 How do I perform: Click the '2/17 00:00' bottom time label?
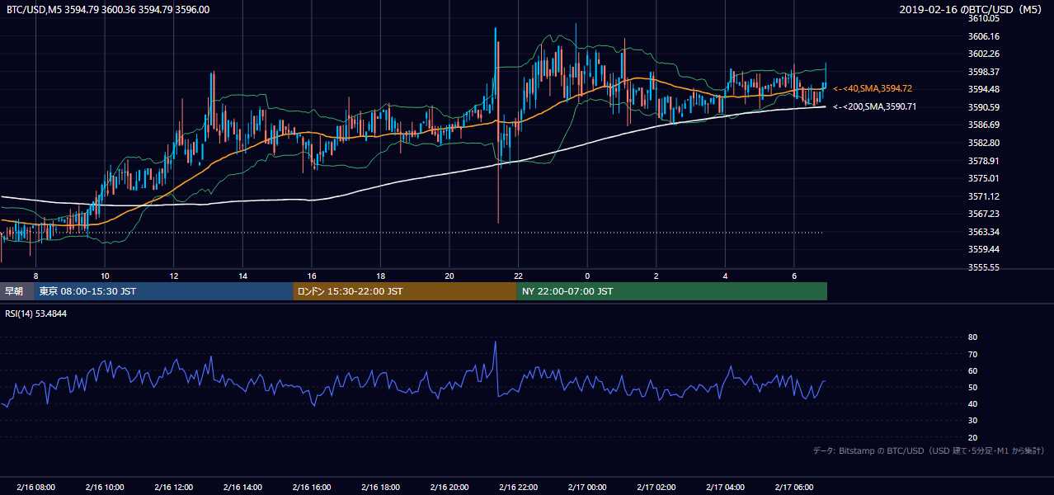(587, 488)
